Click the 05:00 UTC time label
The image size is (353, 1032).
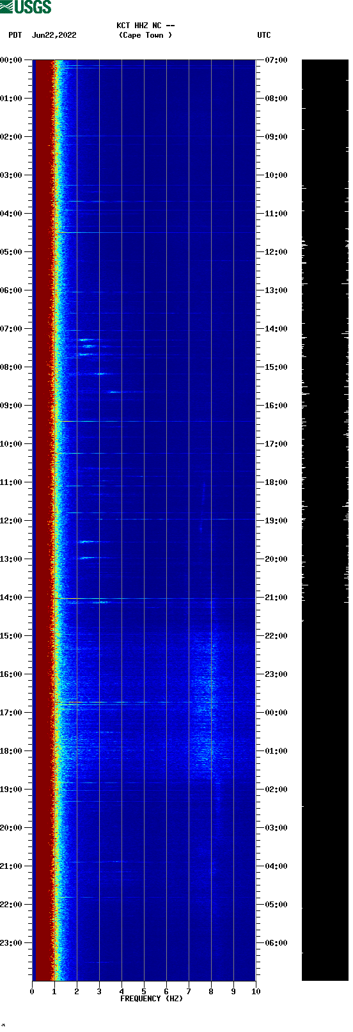tap(276, 905)
